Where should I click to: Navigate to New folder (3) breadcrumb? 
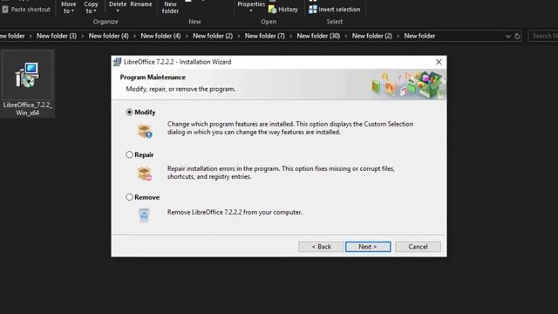57,36
